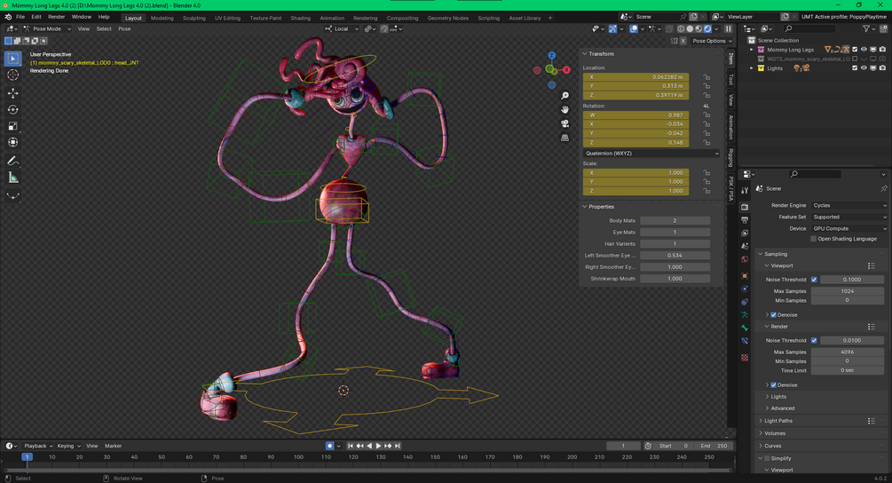Open the File menu

[20, 17]
